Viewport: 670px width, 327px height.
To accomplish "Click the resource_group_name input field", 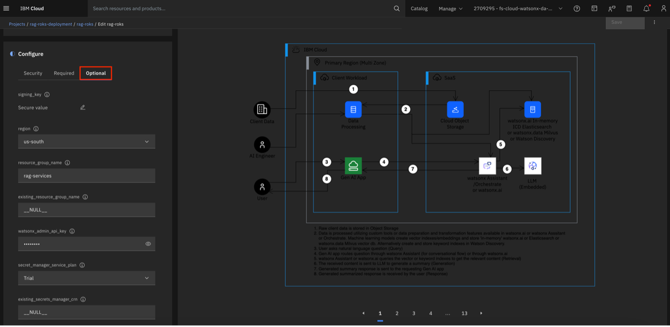I will tap(87, 176).
